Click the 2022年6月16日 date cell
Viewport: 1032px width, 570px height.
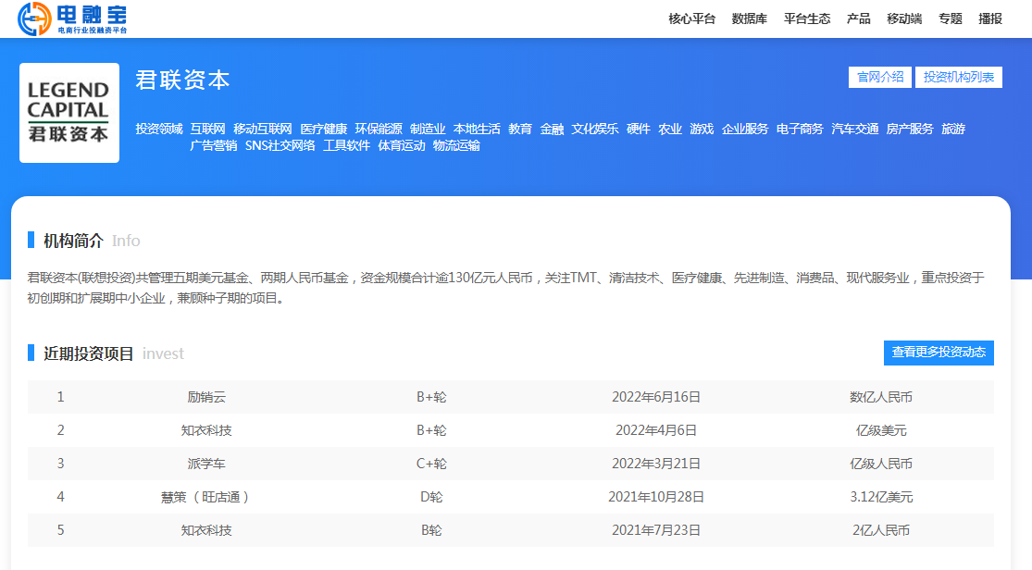pos(656,397)
